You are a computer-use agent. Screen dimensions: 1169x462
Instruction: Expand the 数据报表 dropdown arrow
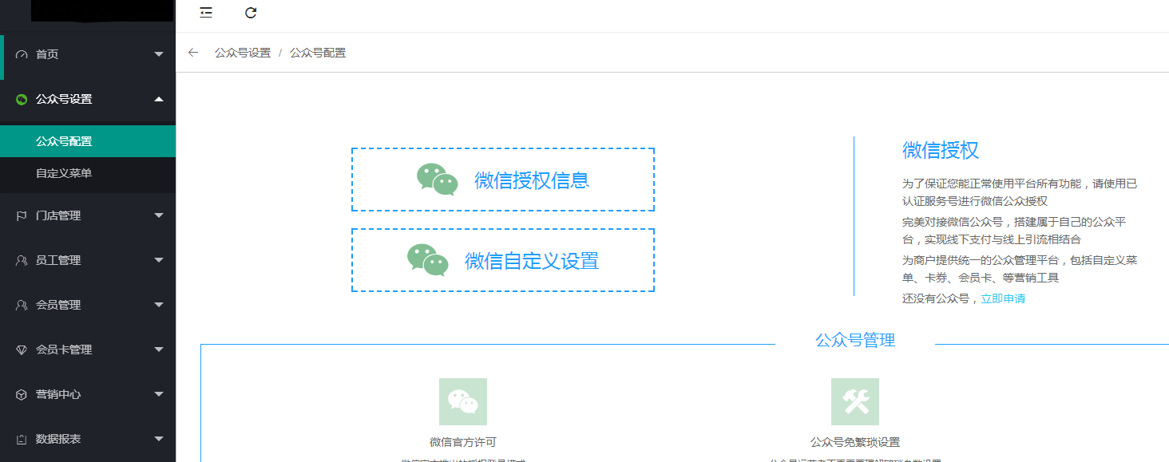(159, 439)
